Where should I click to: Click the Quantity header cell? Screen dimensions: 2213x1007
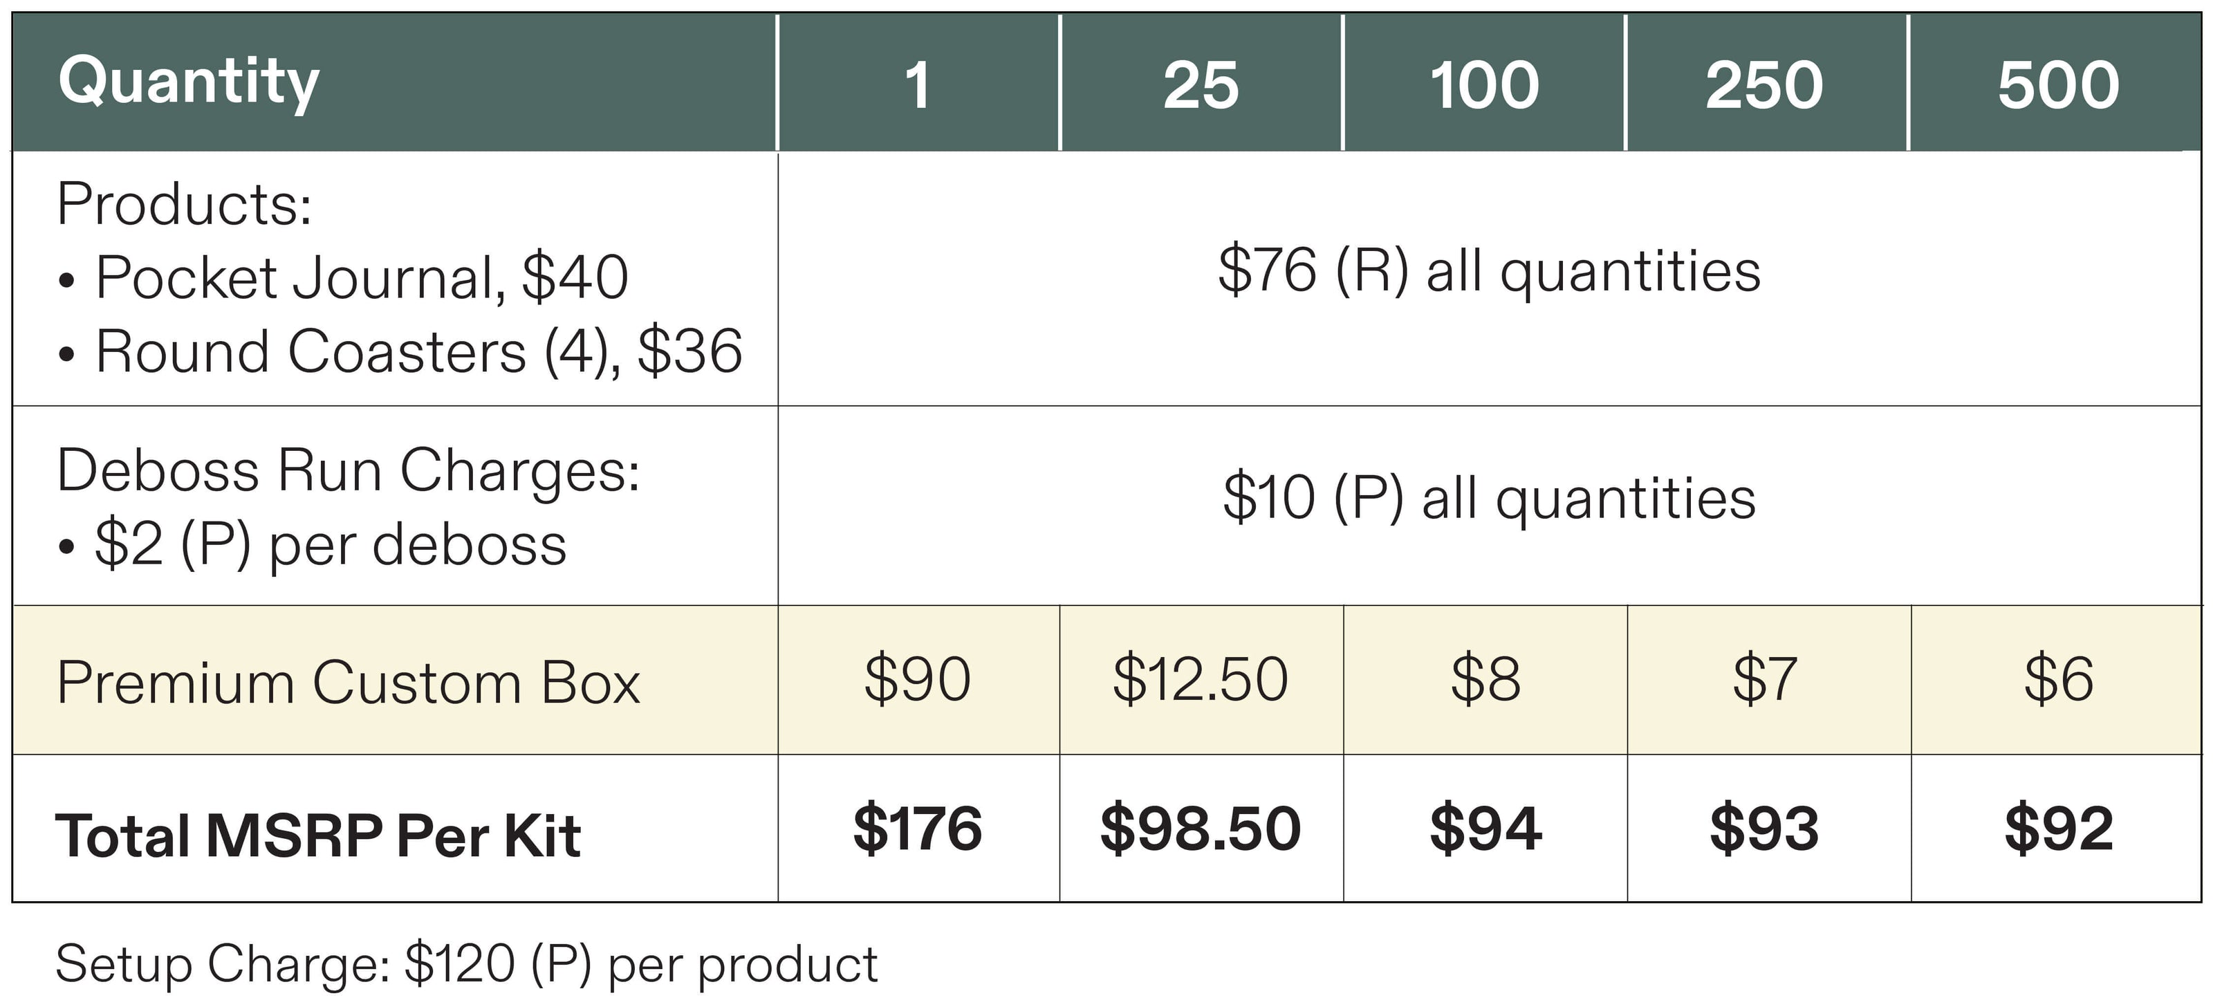point(394,82)
